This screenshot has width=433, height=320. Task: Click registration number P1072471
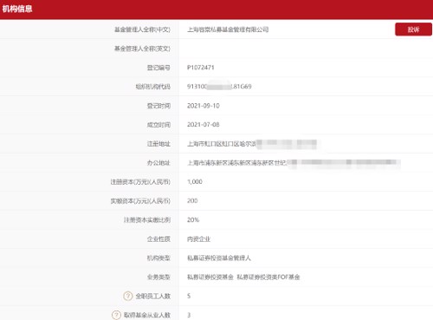click(201, 68)
